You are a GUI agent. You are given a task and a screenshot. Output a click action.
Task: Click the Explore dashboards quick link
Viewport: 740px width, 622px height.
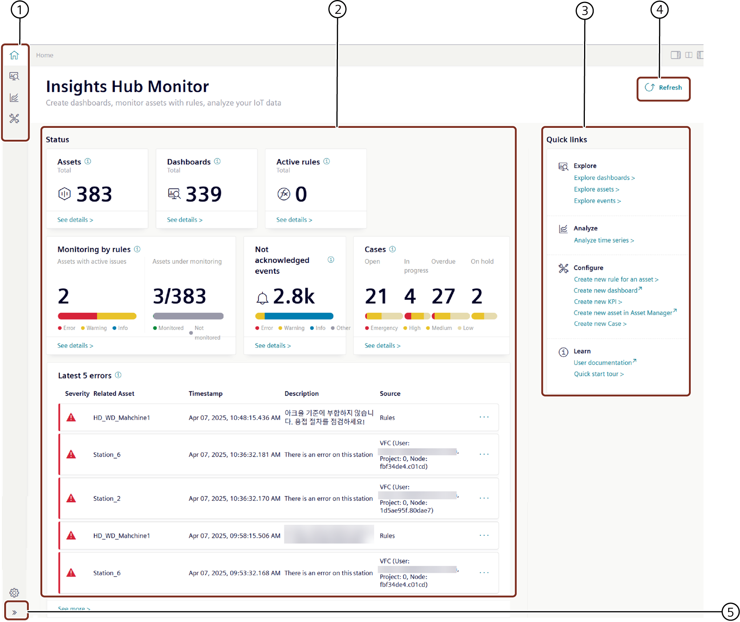[604, 178]
